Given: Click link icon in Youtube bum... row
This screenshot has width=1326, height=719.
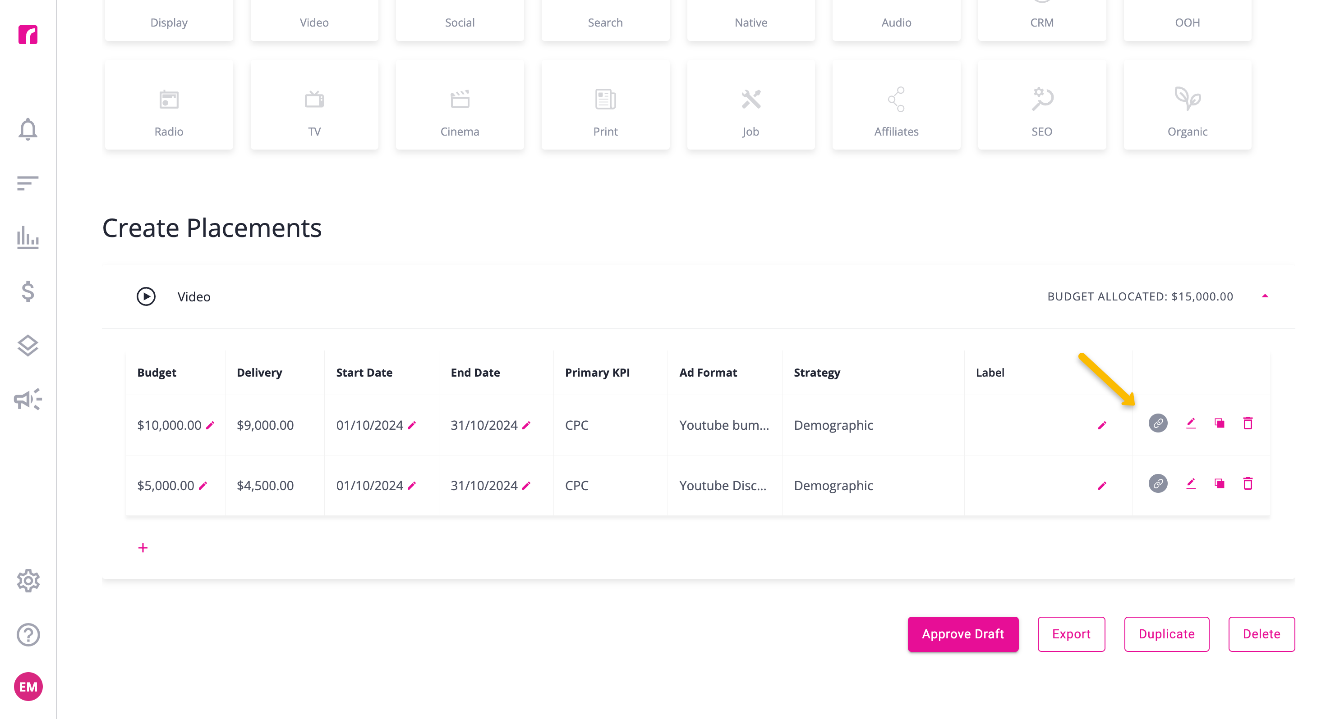Looking at the screenshot, I should (x=1158, y=423).
